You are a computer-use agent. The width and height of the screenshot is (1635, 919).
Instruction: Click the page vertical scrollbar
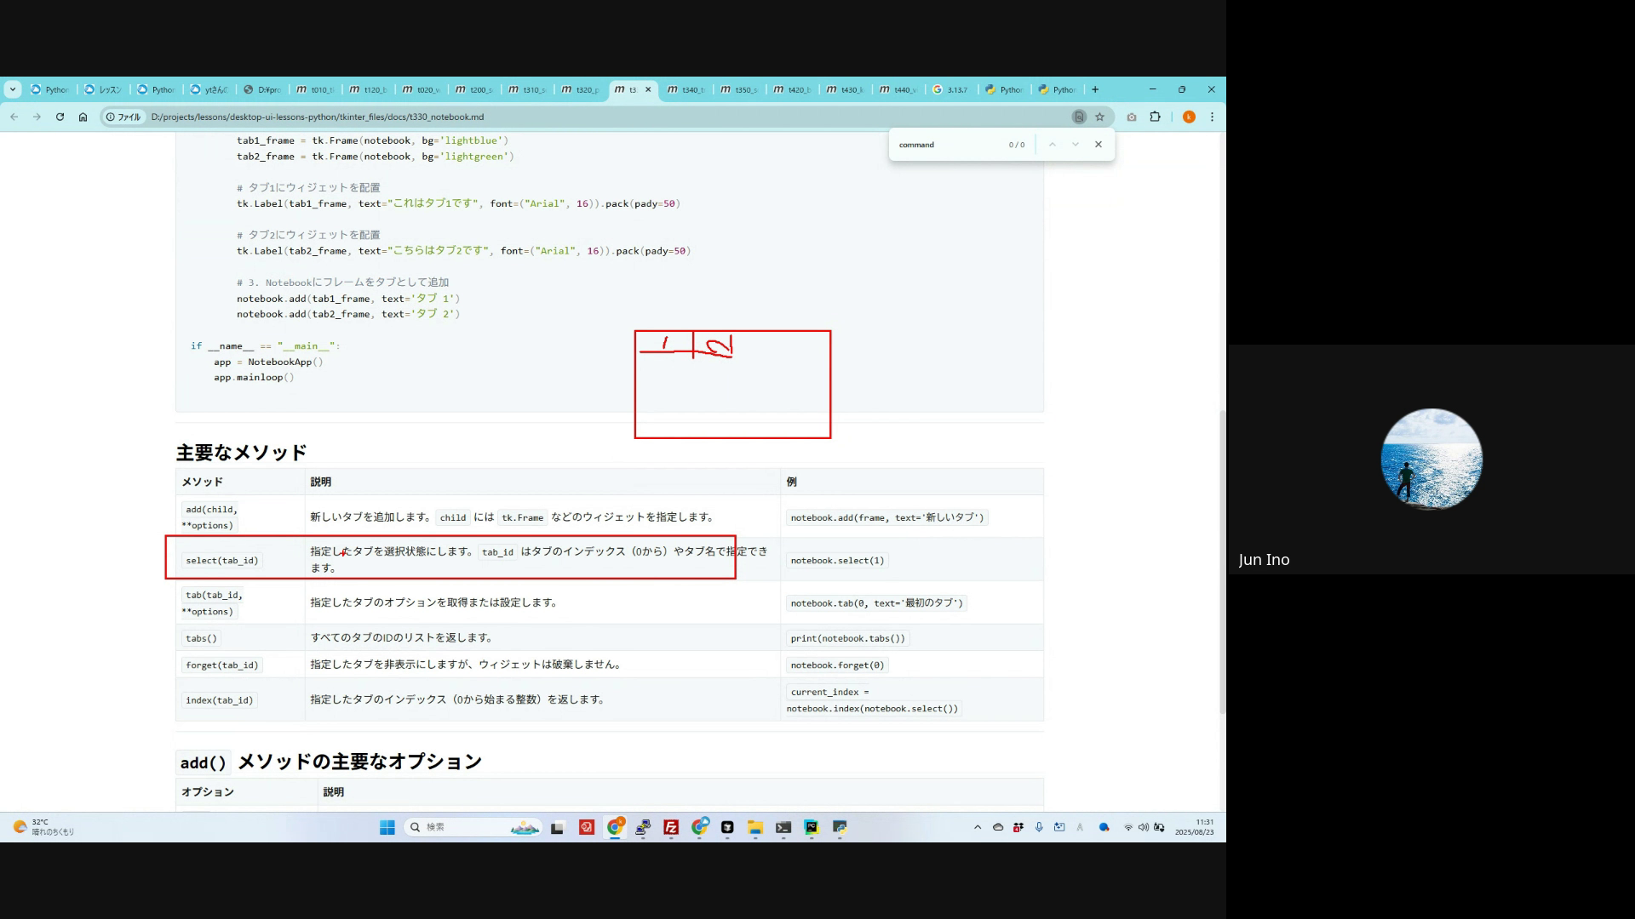1222,562
